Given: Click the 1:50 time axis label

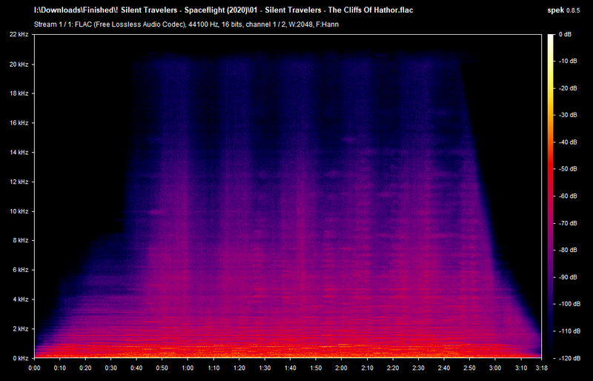Looking at the screenshot, I should click(x=316, y=368).
